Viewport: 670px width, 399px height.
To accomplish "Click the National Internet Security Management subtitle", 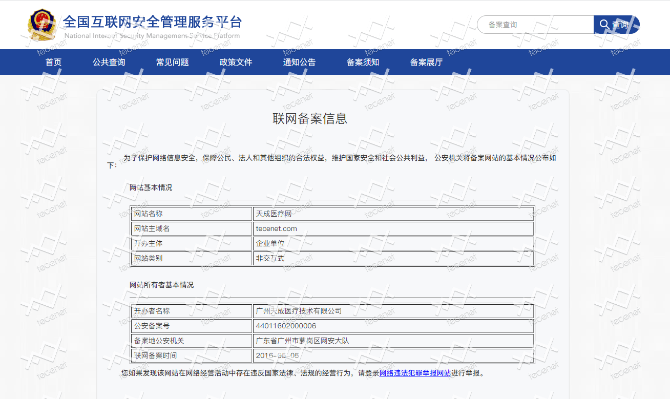I will click(152, 36).
